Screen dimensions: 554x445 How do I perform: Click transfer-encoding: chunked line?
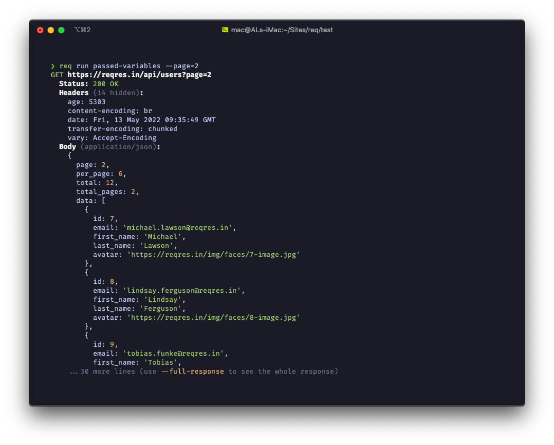(x=123, y=129)
